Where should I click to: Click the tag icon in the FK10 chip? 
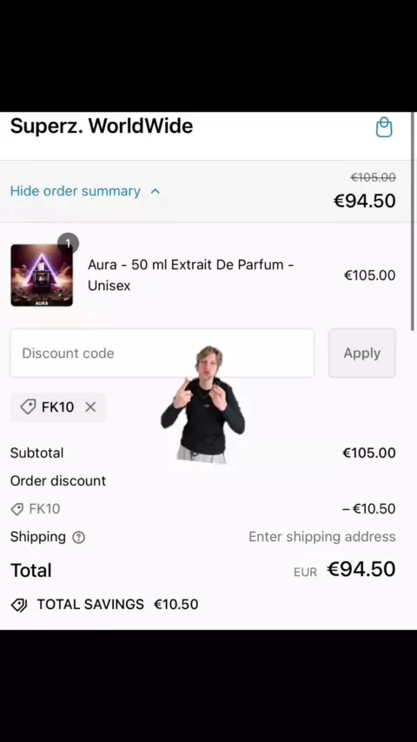[28, 407]
